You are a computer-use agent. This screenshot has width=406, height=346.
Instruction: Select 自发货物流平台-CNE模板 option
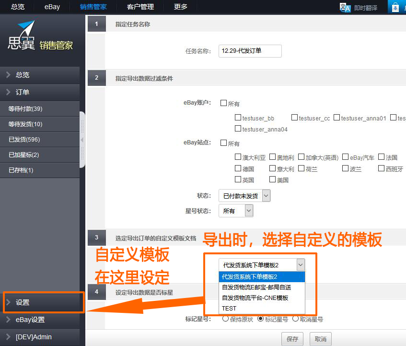coord(262,298)
